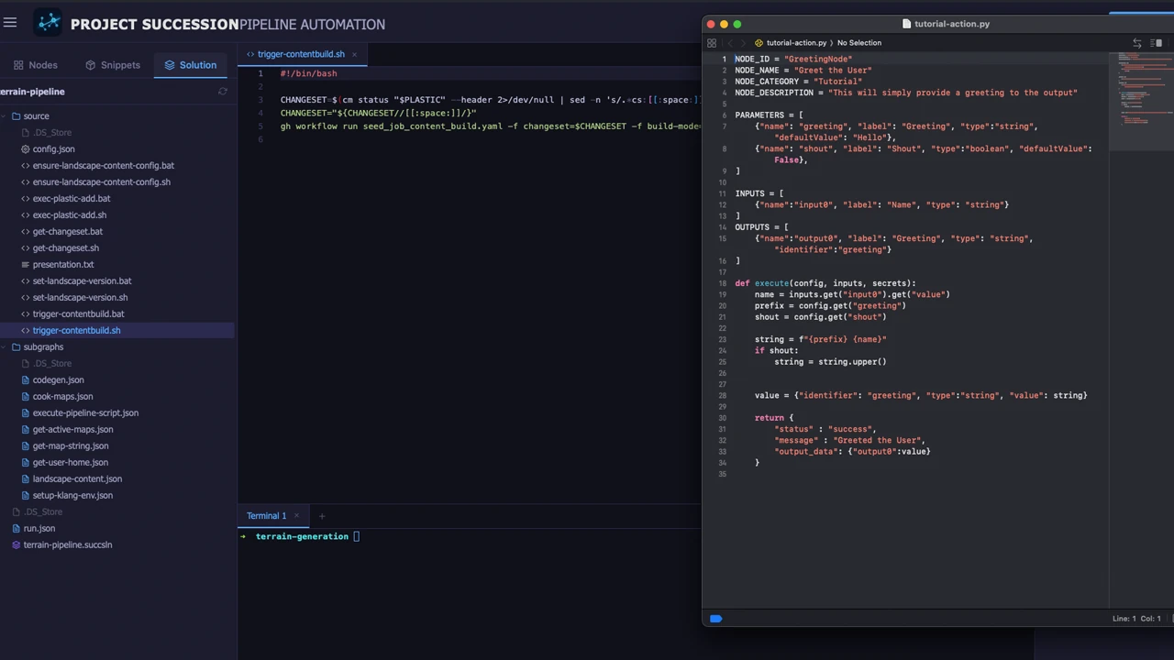The width and height of the screenshot is (1174, 660).
Task: Select the trigger-contentbuild.sh editor tab
Action: point(301,54)
